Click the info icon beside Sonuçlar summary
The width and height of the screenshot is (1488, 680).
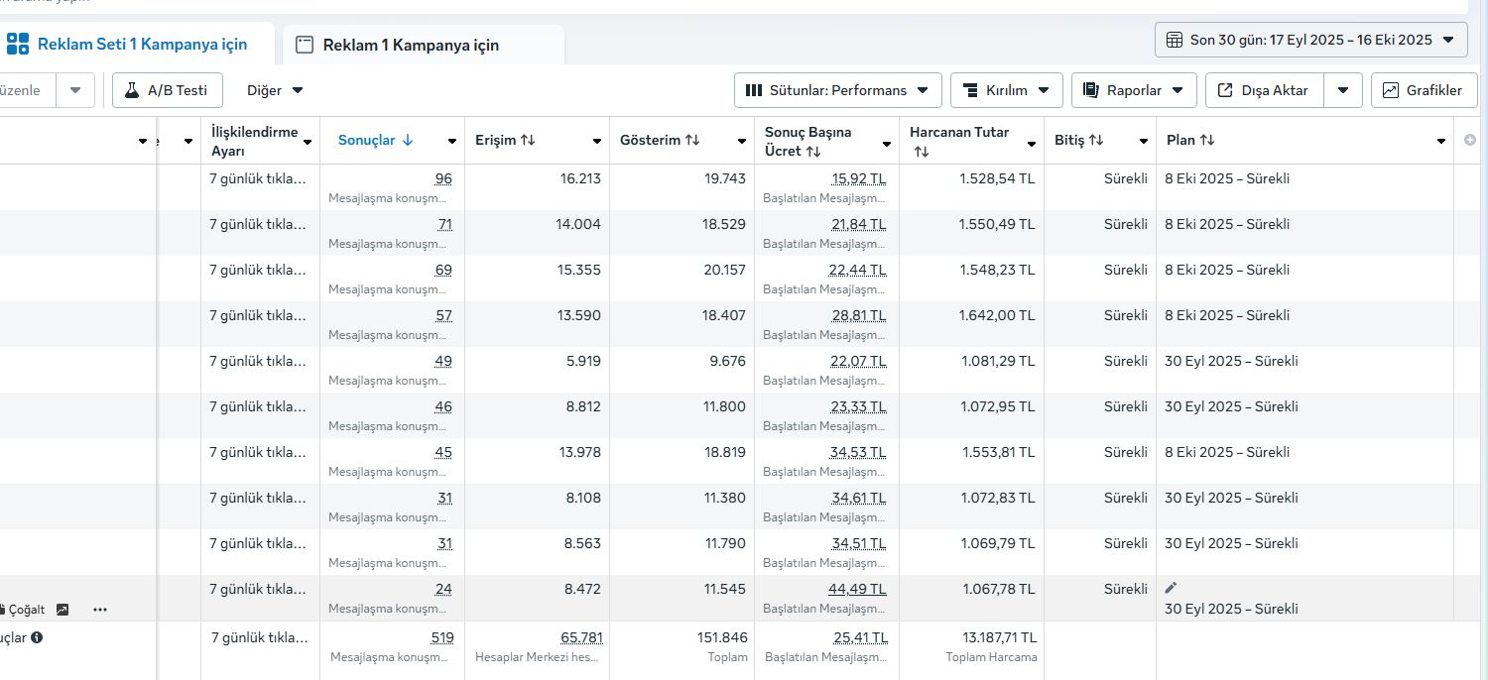(x=37, y=637)
